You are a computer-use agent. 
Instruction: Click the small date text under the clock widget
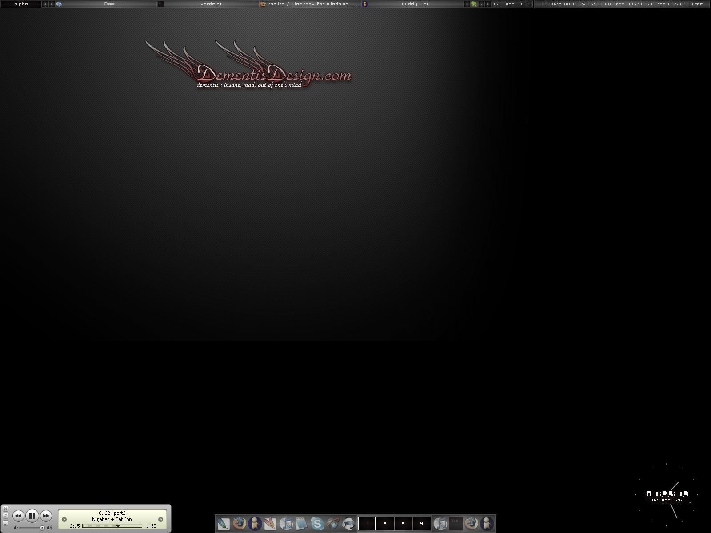click(x=667, y=500)
